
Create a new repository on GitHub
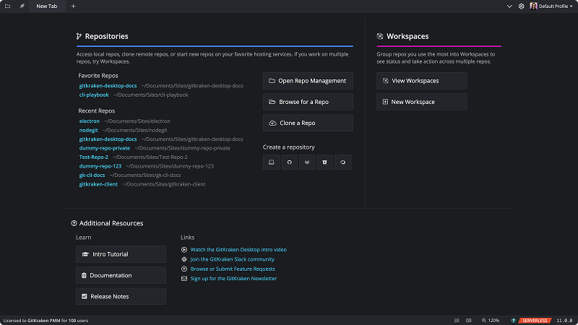tap(289, 162)
